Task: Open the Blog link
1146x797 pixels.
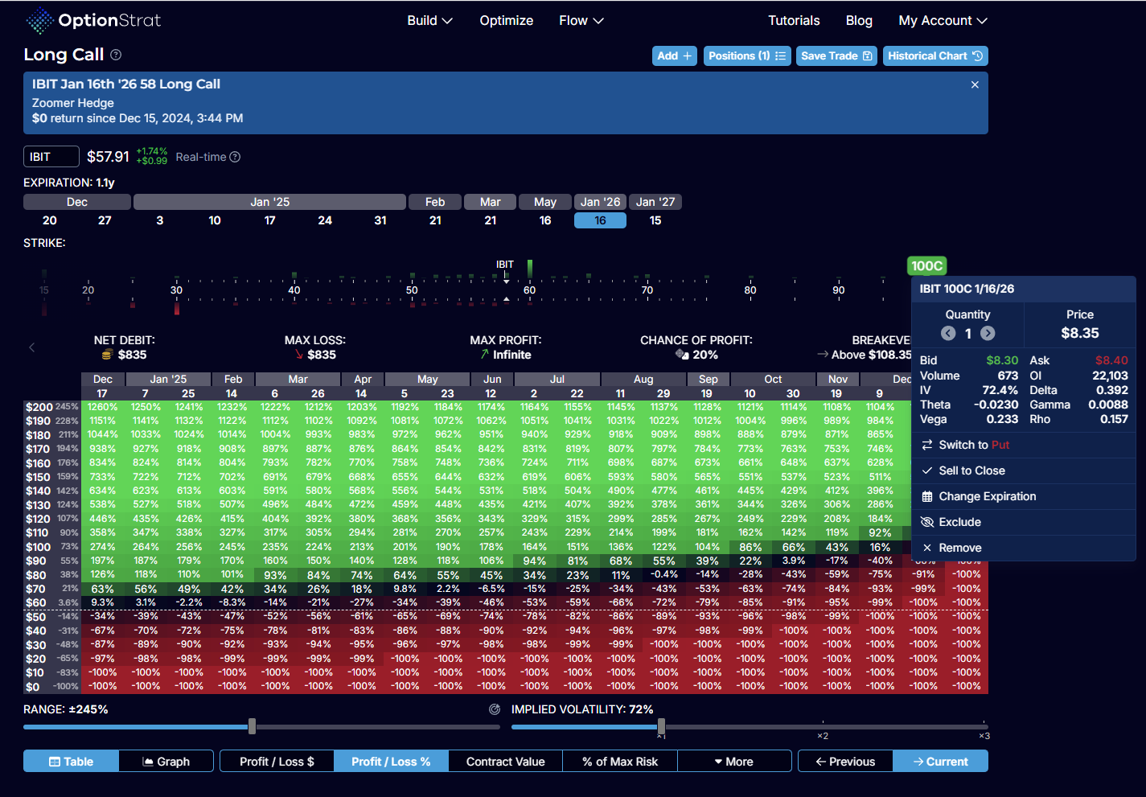Action: click(859, 21)
